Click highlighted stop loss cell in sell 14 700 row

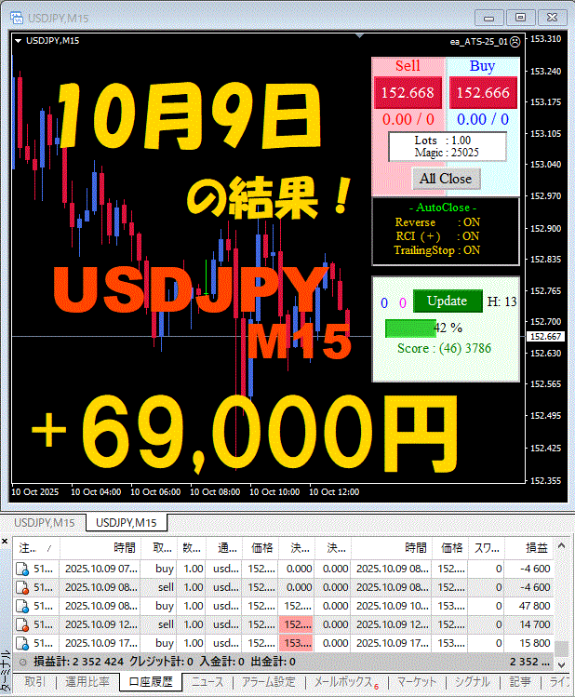coord(296,624)
